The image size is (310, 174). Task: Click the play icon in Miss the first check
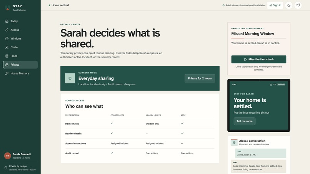click(245, 59)
